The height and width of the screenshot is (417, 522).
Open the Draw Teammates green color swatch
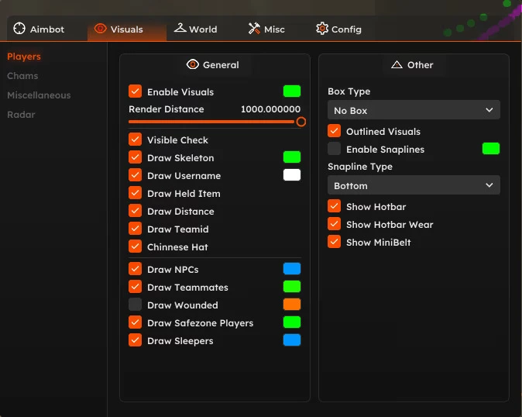click(x=292, y=287)
